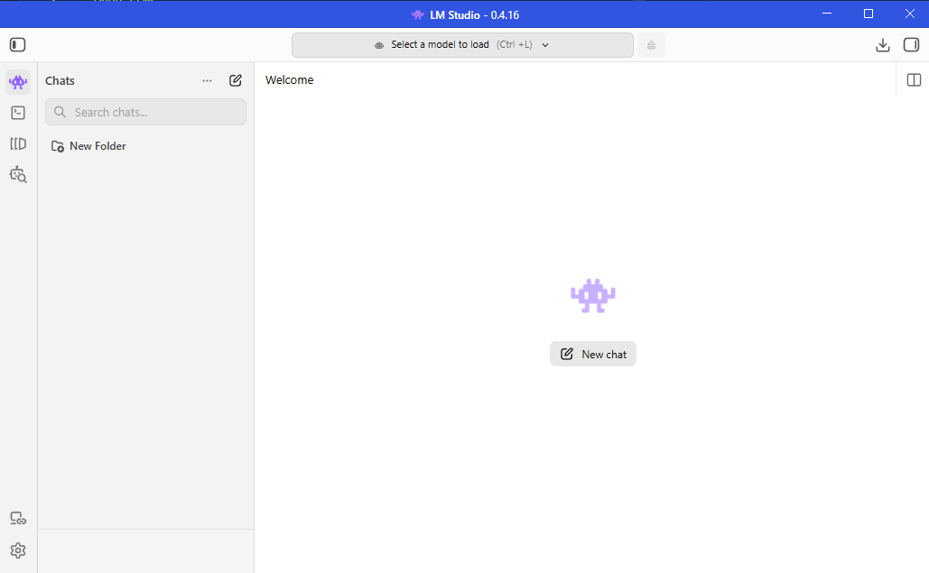Open the My Models library icon

point(18,143)
